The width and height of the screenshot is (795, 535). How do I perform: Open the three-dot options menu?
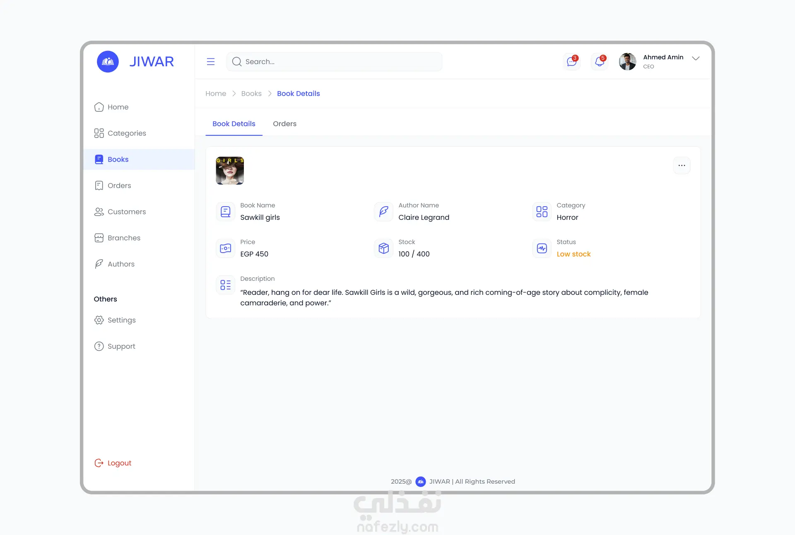(x=682, y=166)
